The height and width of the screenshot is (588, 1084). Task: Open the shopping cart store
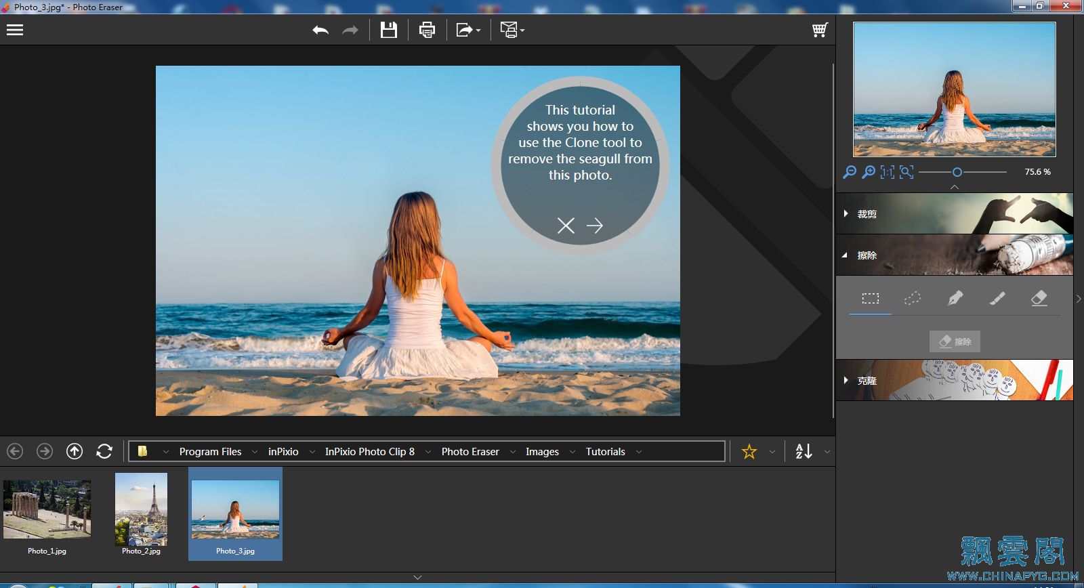click(820, 30)
